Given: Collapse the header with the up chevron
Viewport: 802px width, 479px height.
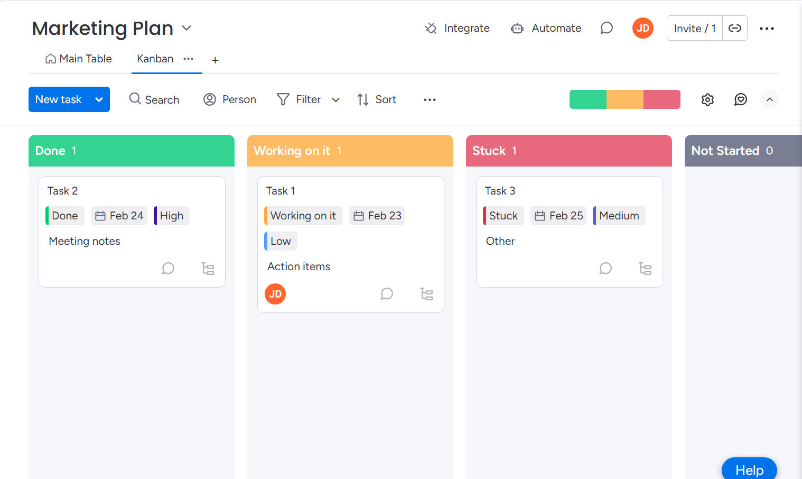Looking at the screenshot, I should point(770,99).
